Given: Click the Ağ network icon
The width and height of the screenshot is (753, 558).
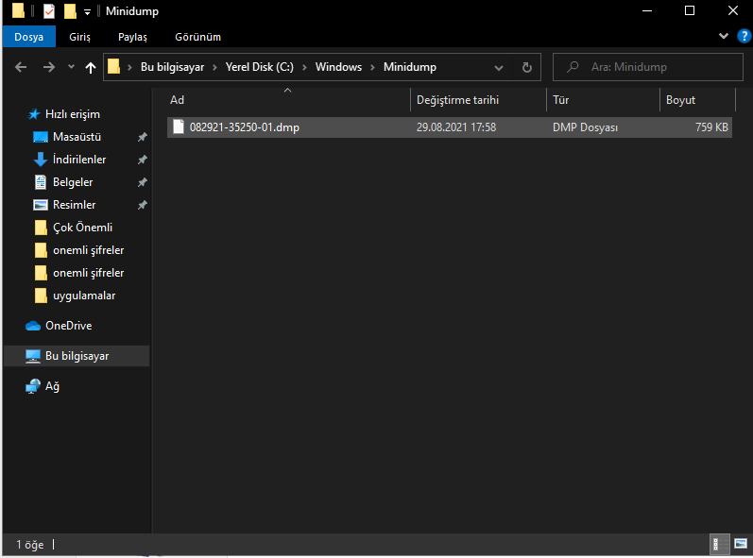Looking at the screenshot, I should click(33, 386).
